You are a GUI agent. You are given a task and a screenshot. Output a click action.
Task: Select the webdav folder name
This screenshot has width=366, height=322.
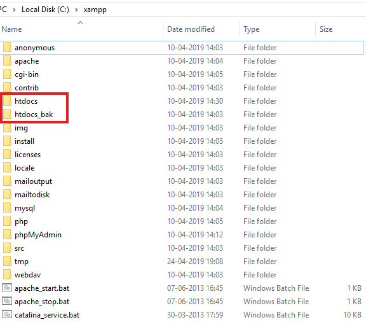pyautogui.click(x=27, y=275)
